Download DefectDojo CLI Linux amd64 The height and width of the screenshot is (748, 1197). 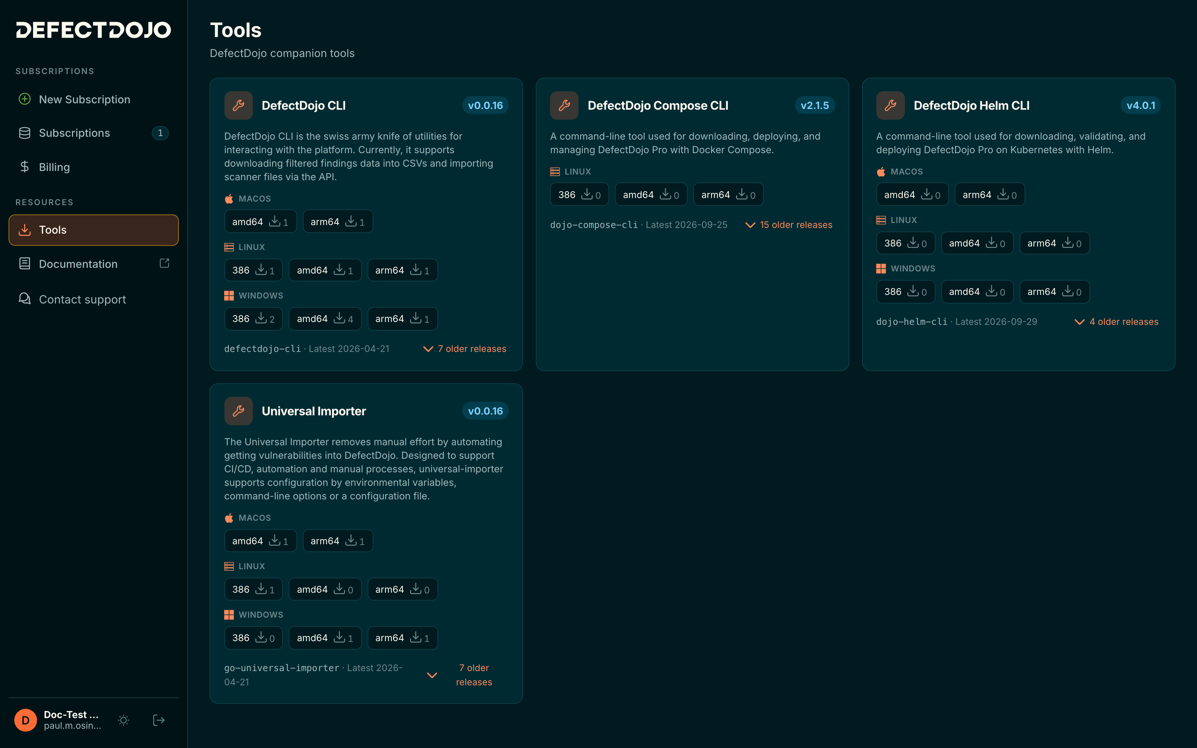(325, 270)
